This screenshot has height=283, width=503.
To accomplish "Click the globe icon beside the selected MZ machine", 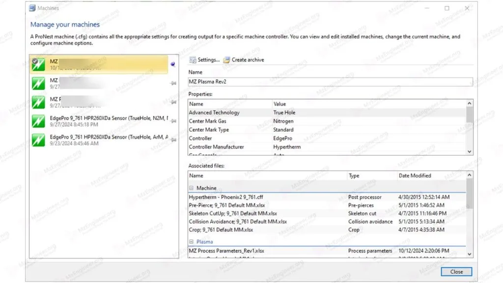I will point(172,64).
